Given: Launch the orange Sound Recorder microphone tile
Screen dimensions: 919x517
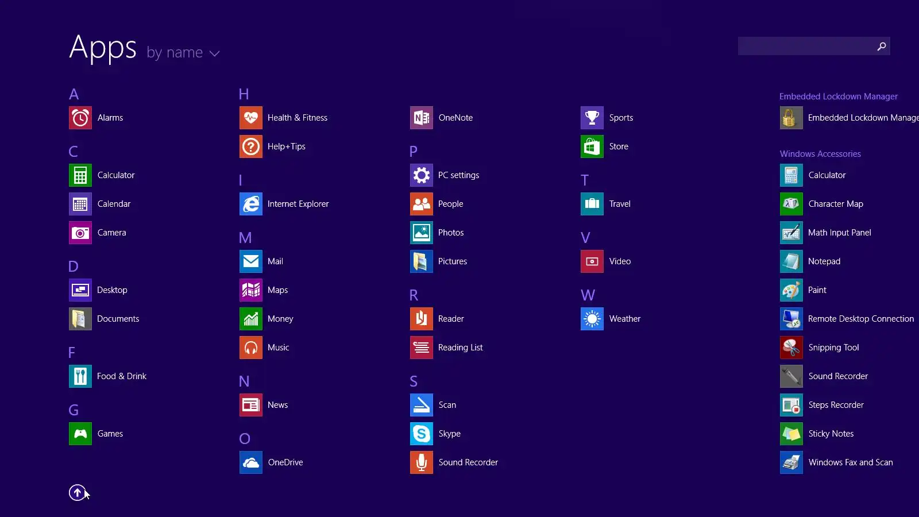Looking at the screenshot, I should click(422, 462).
